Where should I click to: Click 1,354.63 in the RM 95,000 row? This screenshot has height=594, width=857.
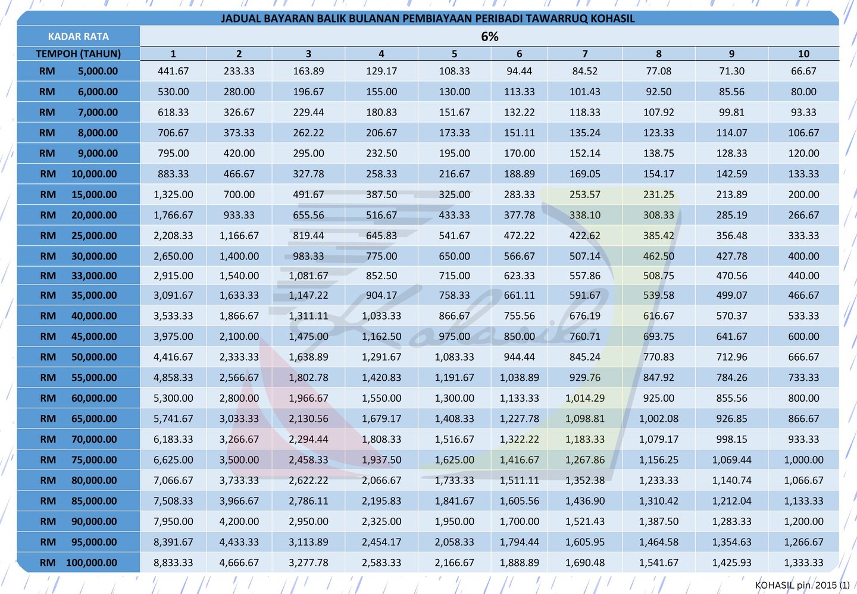pyautogui.click(x=731, y=542)
